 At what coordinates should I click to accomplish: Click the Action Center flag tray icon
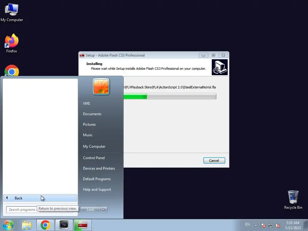click(x=263, y=225)
